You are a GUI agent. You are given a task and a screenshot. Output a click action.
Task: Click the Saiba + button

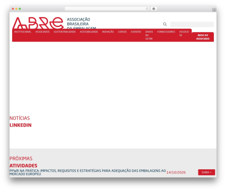207,172
